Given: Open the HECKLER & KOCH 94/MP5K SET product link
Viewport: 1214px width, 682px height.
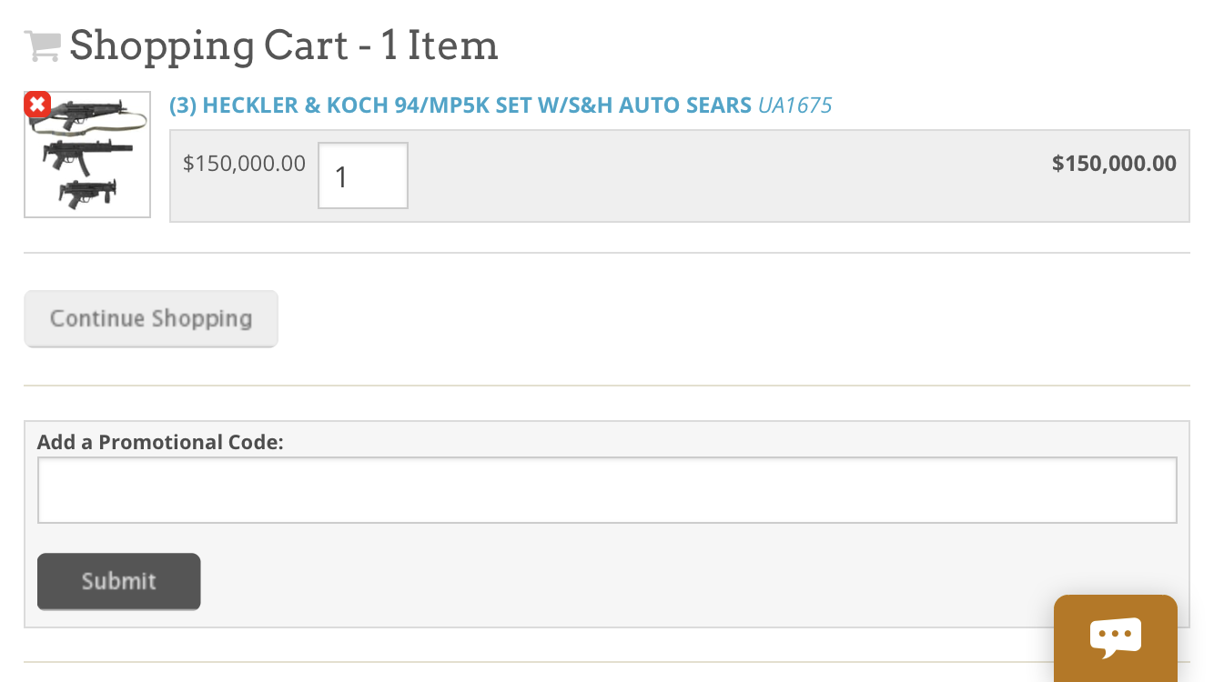Looking at the screenshot, I should coord(460,105).
